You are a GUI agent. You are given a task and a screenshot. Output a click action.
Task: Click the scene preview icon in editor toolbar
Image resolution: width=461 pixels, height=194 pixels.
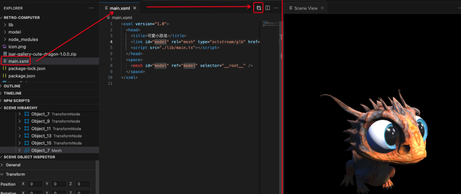pos(258,8)
